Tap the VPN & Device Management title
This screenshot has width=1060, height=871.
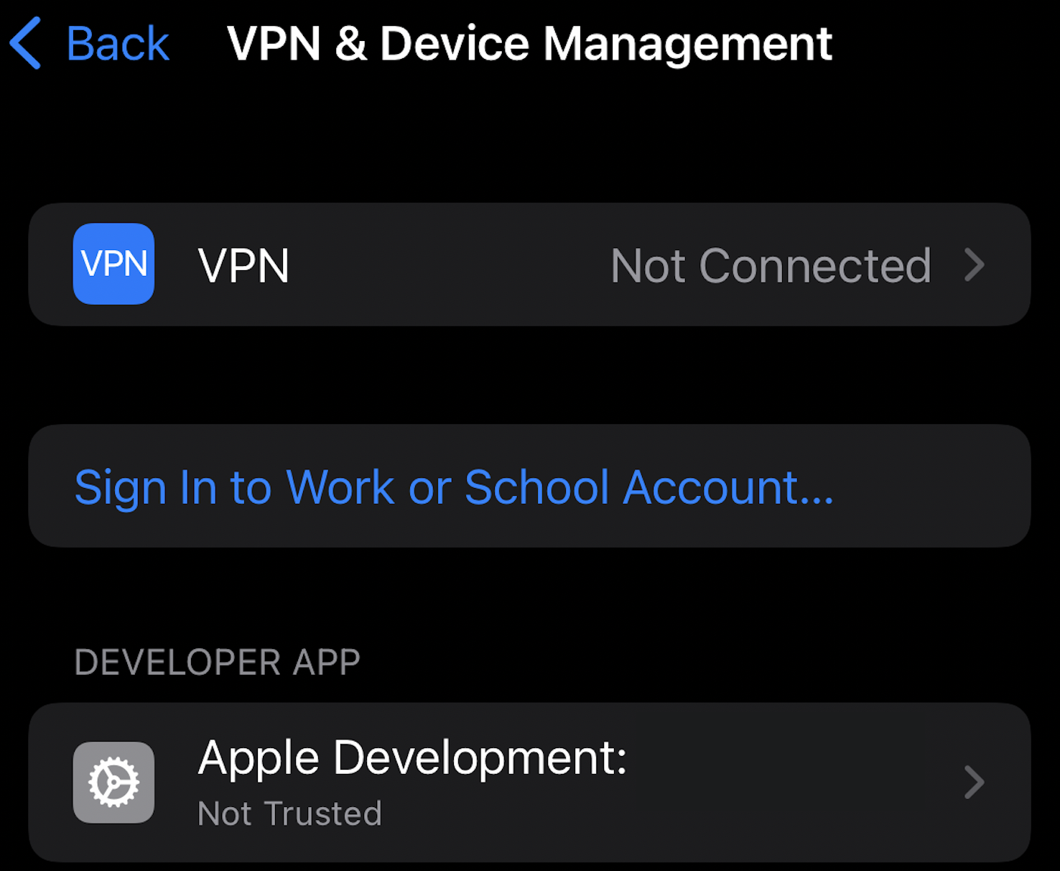[x=529, y=43]
